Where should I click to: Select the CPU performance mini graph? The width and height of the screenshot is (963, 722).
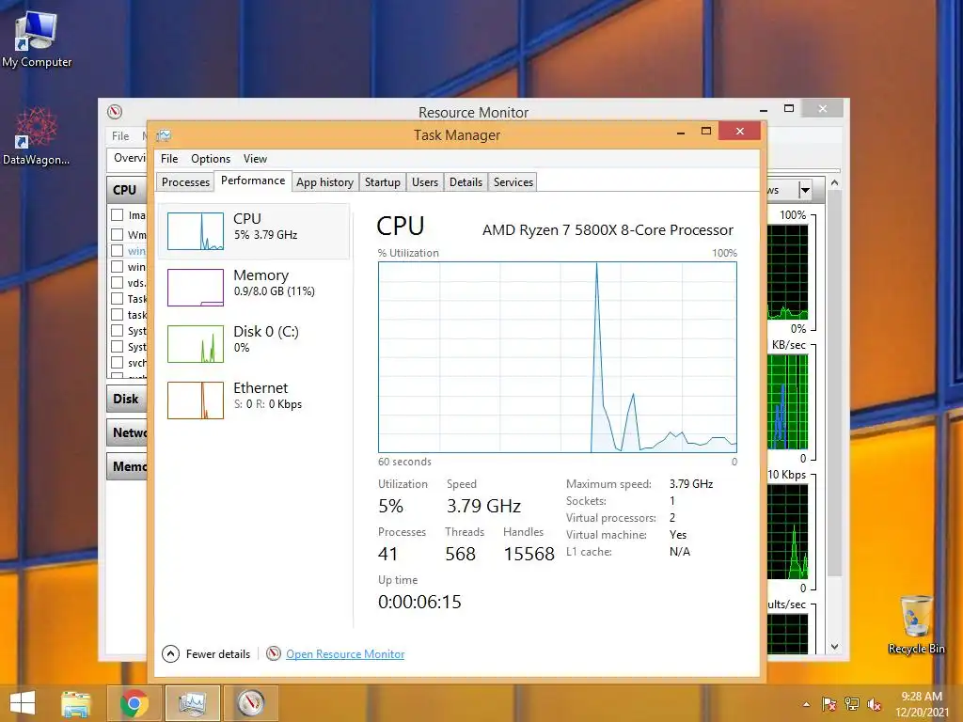click(196, 231)
